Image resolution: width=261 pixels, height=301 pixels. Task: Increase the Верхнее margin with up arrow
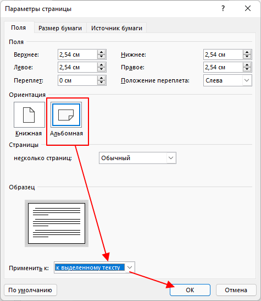[101, 52]
